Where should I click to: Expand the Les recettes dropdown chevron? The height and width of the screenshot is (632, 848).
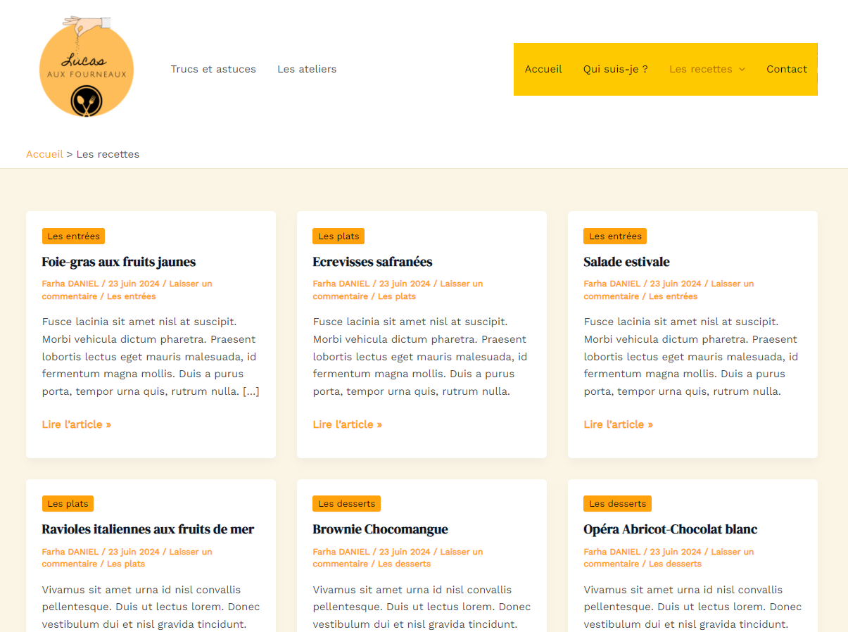[742, 69]
